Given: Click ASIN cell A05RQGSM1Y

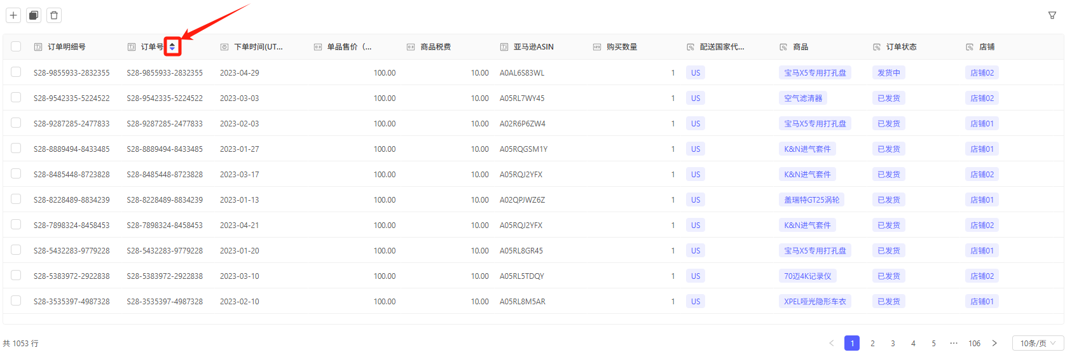Looking at the screenshot, I should 524,149.
